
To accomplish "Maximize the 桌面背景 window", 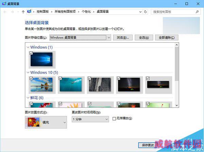I will [x=187, y=4].
